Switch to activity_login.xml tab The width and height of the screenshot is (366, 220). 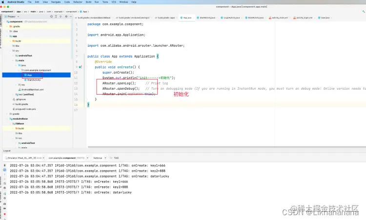pos(304,18)
